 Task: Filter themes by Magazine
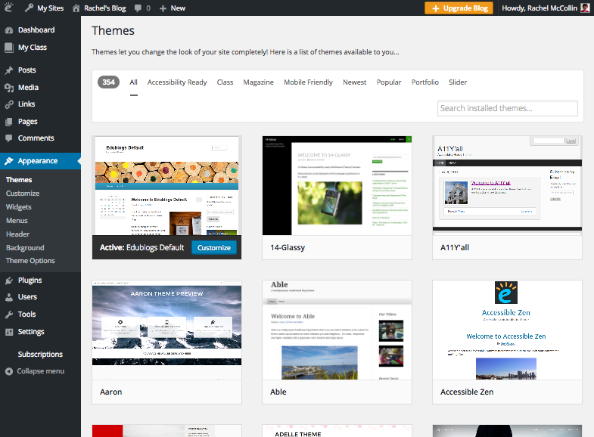click(x=258, y=82)
